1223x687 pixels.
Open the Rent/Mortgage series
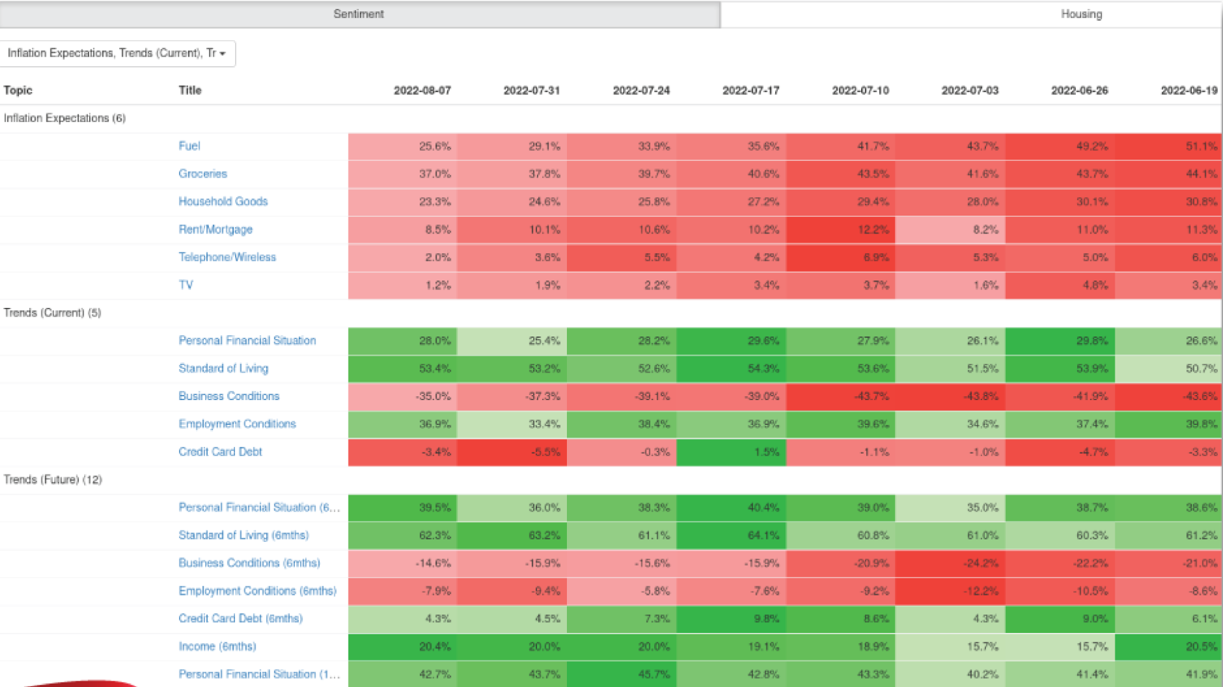(x=215, y=230)
